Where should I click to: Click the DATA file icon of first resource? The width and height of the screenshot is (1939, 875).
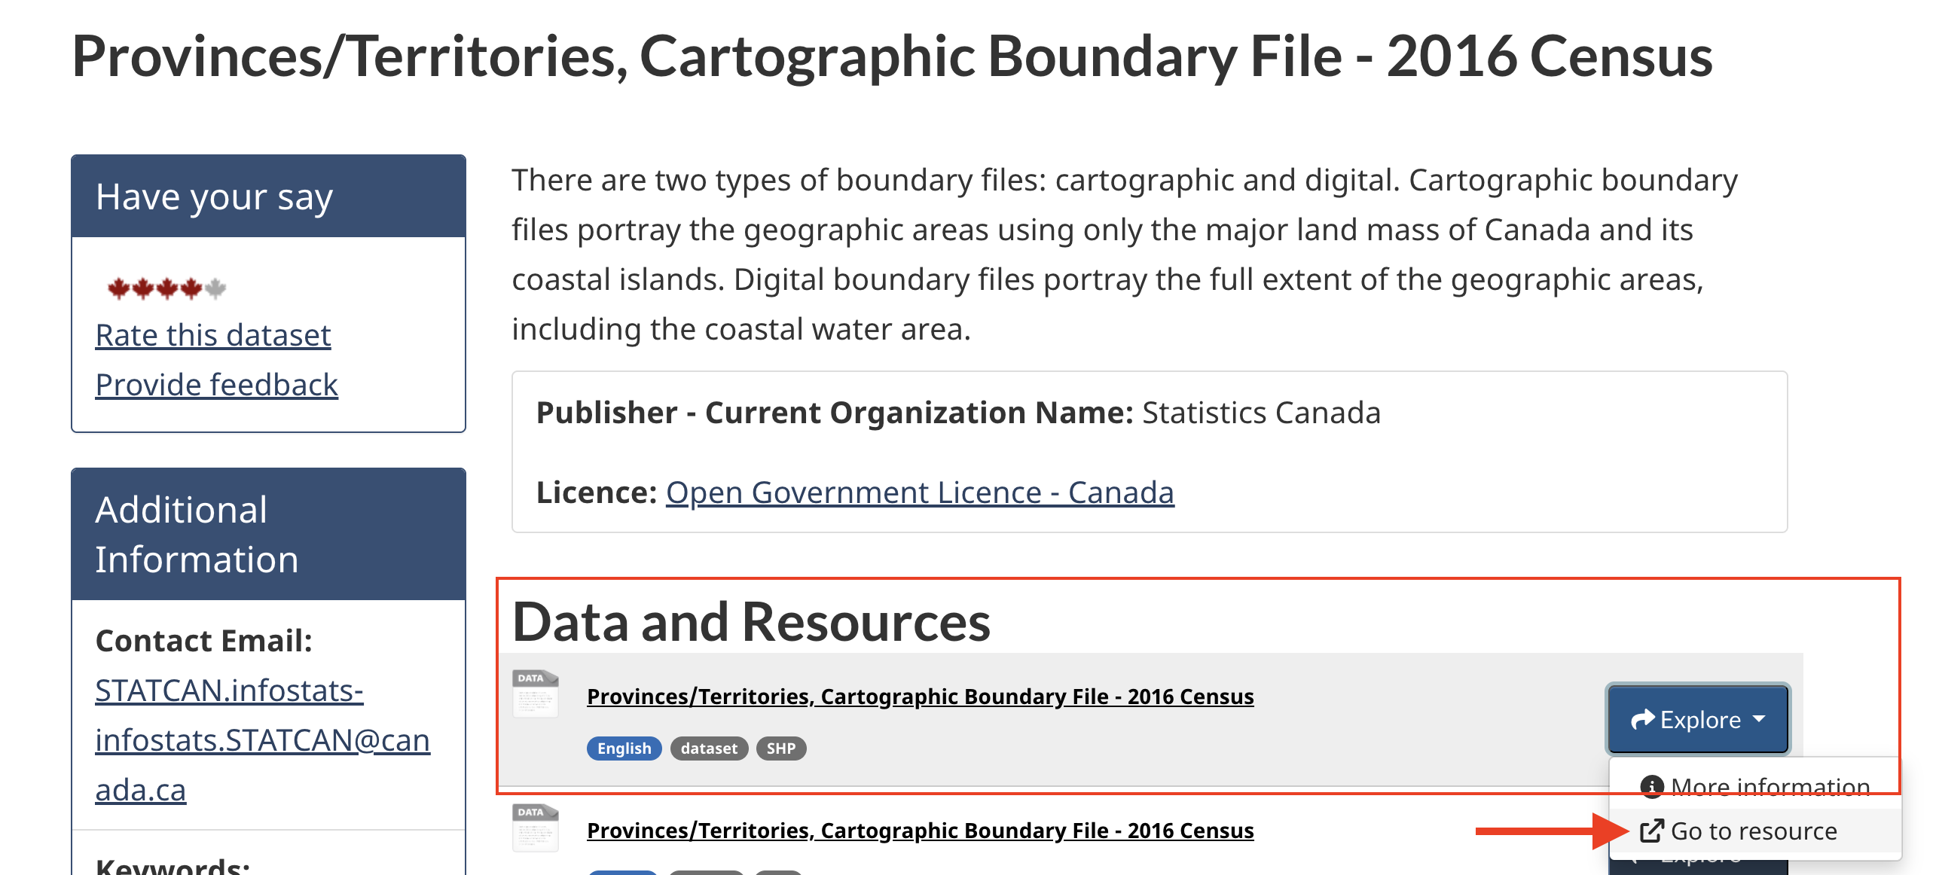coord(535,693)
